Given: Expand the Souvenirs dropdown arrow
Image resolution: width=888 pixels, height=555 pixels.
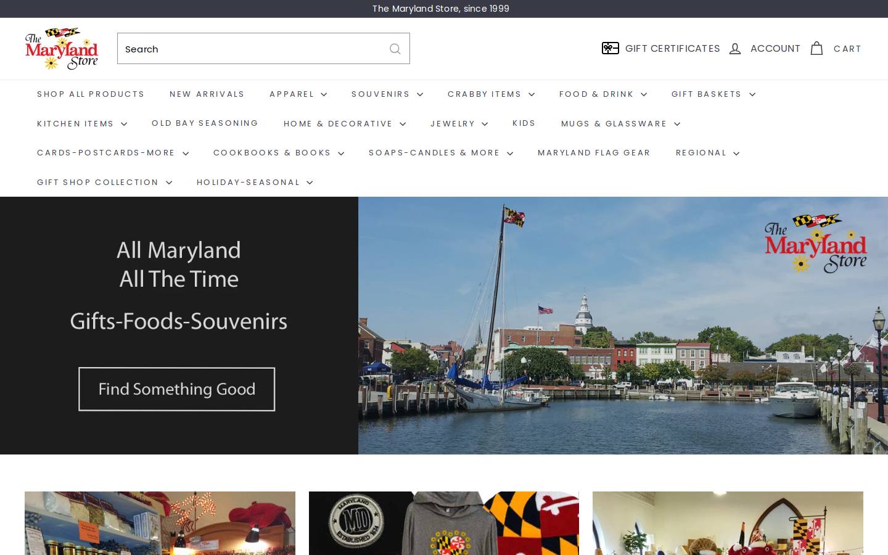Looking at the screenshot, I should point(420,94).
